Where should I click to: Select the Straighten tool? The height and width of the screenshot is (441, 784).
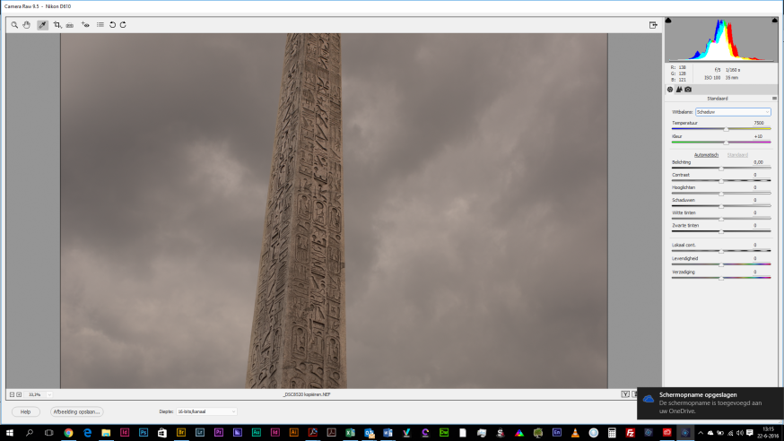[70, 25]
